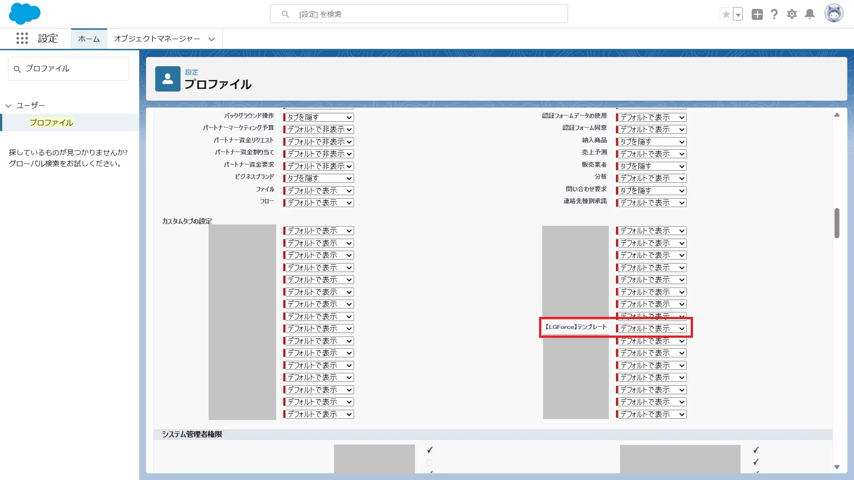
Task: Click the favorites star icon
Action: click(x=726, y=14)
